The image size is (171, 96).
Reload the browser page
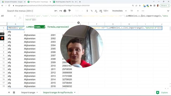point(9,6)
